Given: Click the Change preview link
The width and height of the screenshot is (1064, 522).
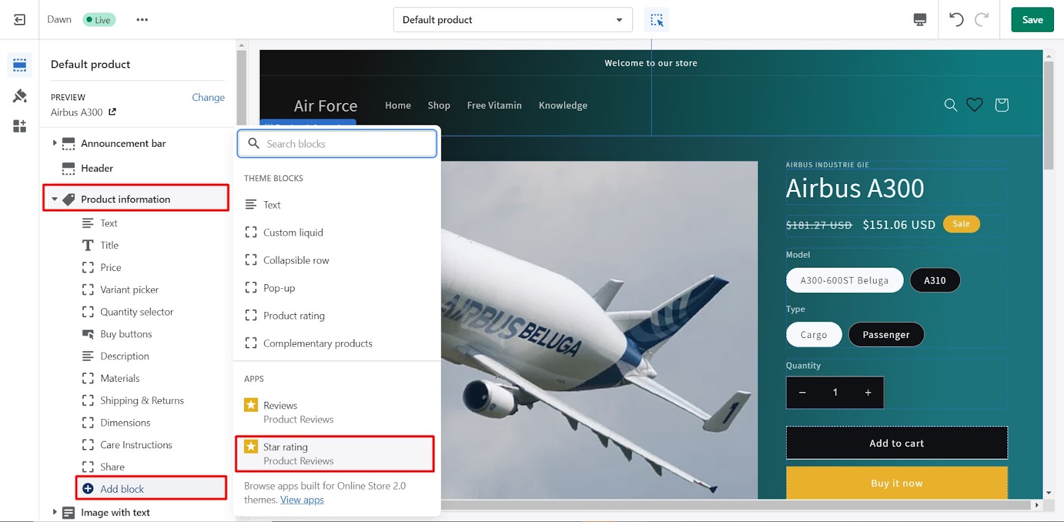Looking at the screenshot, I should (x=208, y=97).
